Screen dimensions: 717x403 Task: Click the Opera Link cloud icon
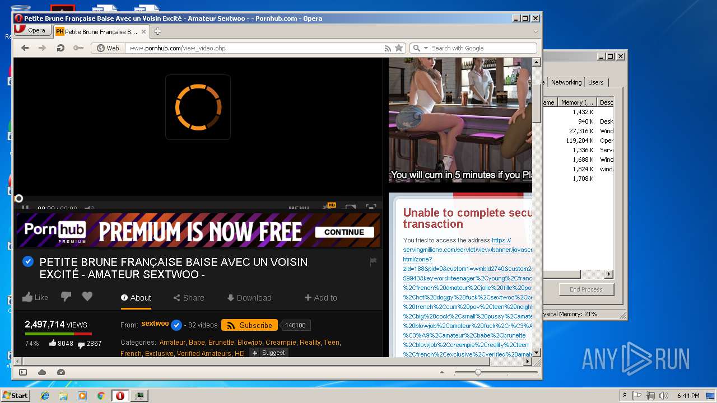42,372
